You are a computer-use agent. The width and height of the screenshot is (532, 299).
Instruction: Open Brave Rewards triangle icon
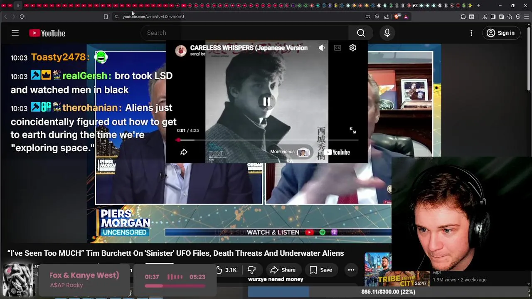(x=406, y=17)
